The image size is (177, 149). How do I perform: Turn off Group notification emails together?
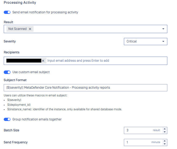coord(7,119)
